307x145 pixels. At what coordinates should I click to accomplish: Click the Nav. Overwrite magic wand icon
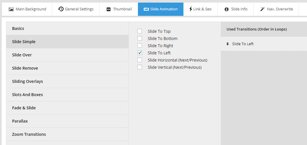[262, 9]
